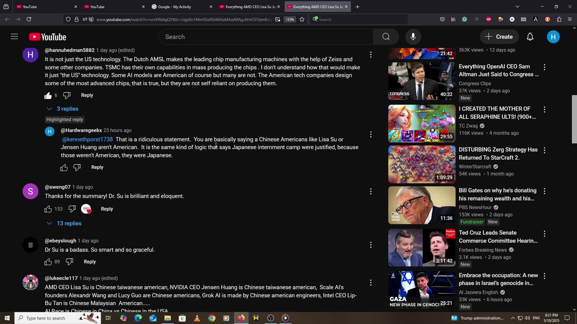
Task: Click the YouTube search magnifier button
Action: point(386,37)
